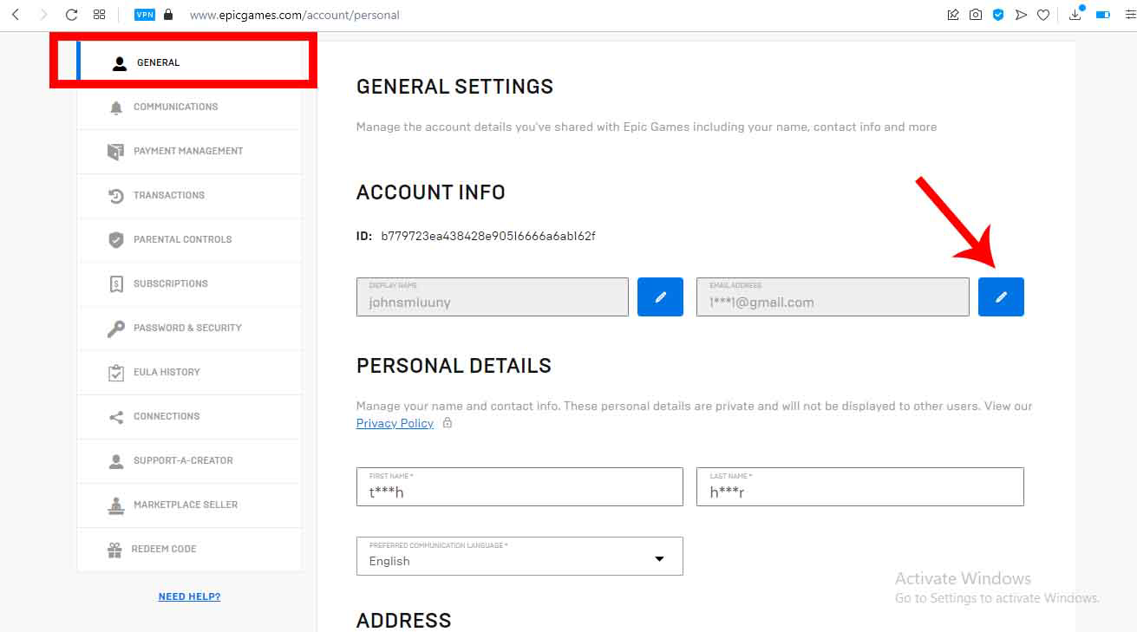Select the General section in the sidebar

pyautogui.click(x=189, y=62)
